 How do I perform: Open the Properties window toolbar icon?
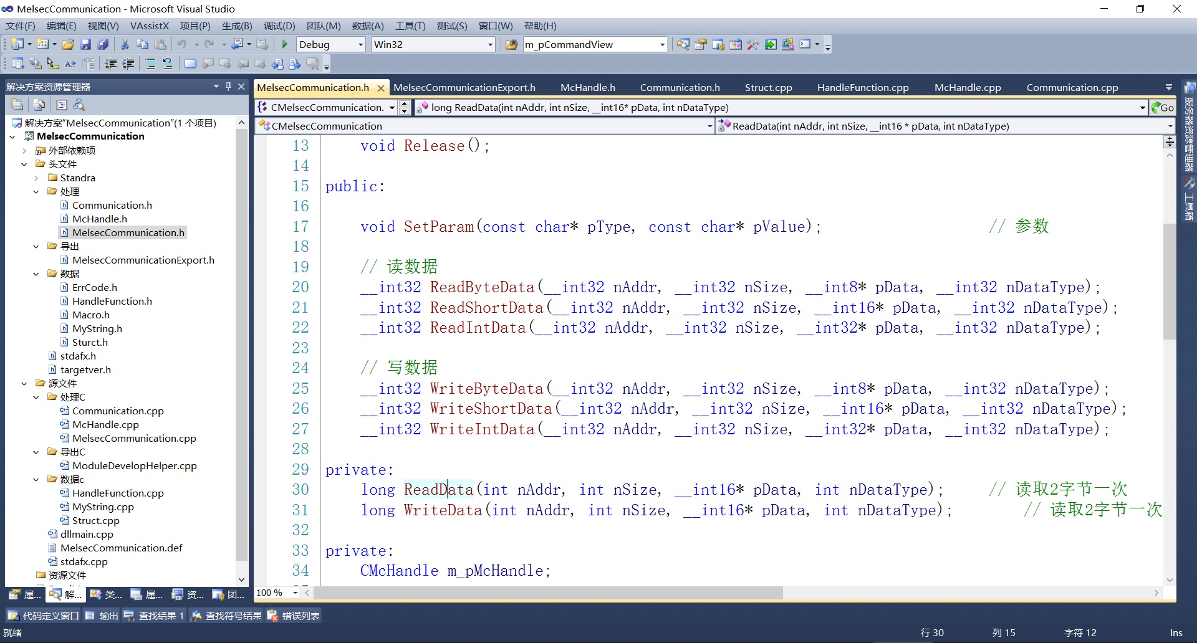[x=701, y=44]
